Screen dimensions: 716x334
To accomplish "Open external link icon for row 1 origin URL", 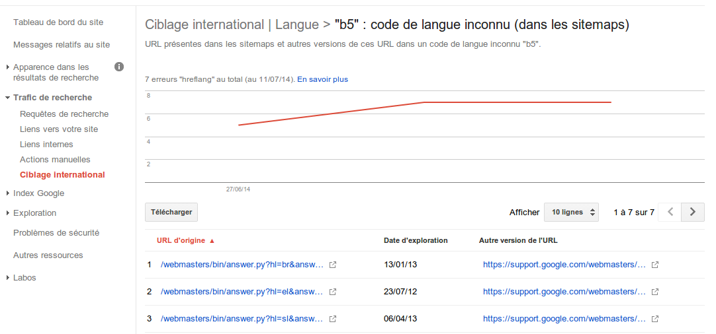I will pyautogui.click(x=333, y=265).
